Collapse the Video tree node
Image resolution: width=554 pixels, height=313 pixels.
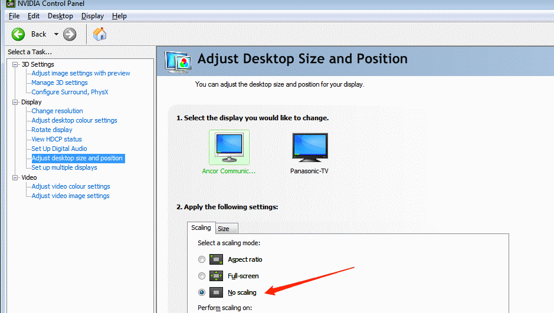[x=15, y=177]
